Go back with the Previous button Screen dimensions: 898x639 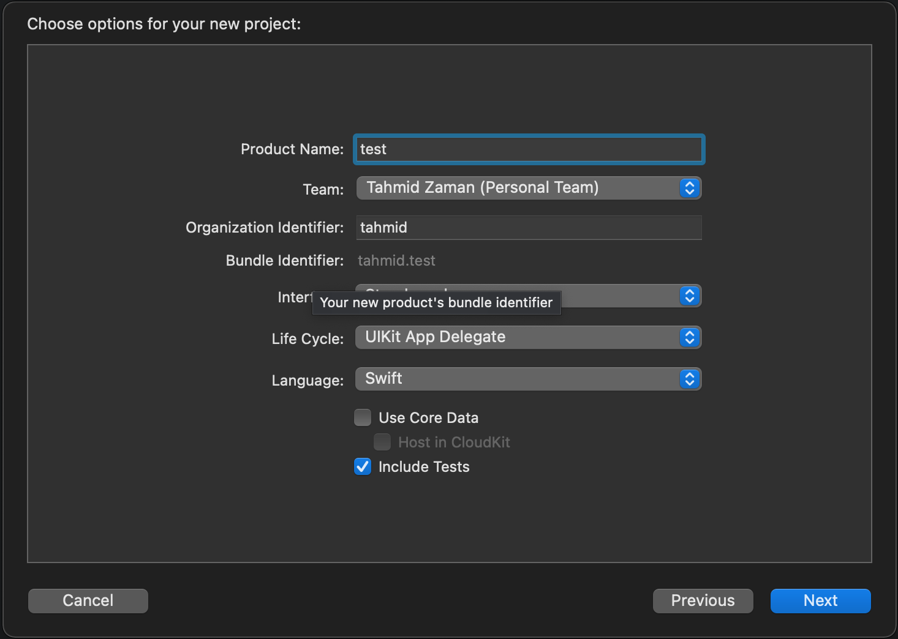coord(703,600)
